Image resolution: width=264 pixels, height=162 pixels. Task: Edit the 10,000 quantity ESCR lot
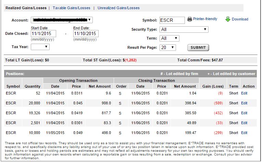click(x=244, y=133)
